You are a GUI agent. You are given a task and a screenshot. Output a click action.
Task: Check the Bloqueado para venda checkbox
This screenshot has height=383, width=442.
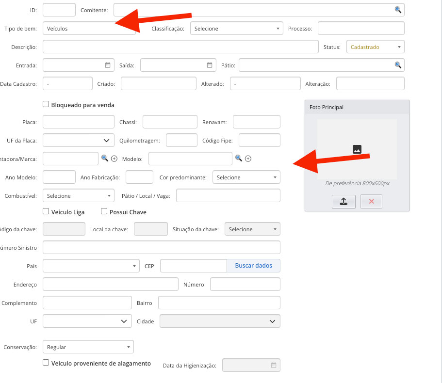pos(46,104)
